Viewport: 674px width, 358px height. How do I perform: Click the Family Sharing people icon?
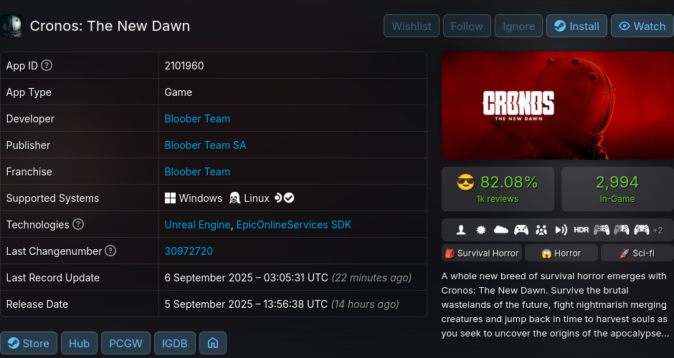pos(541,230)
